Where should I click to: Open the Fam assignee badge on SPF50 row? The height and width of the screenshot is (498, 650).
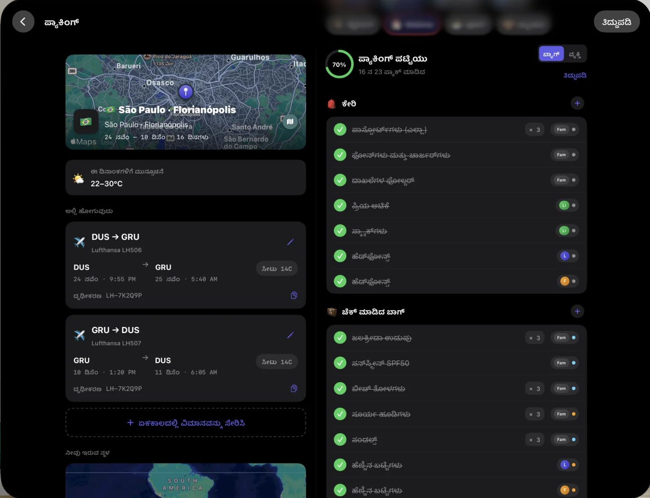click(565, 363)
